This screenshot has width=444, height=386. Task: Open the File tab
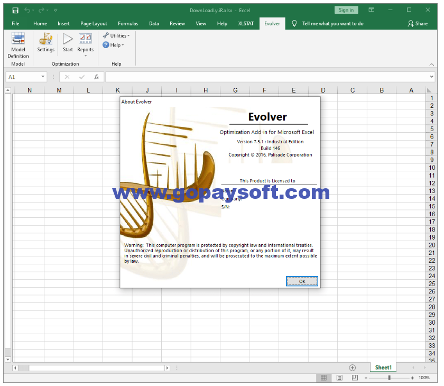pos(15,23)
